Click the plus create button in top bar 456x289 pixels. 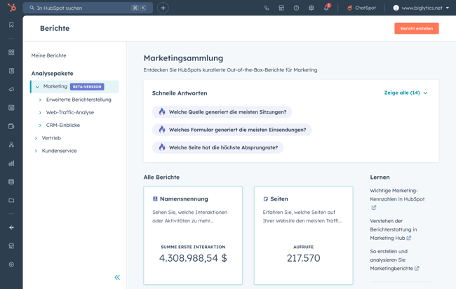pos(163,8)
